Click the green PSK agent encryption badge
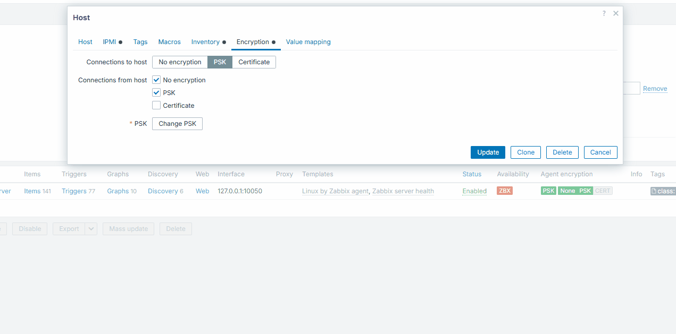The height and width of the screenshot is (334, 676). point(548,191)
